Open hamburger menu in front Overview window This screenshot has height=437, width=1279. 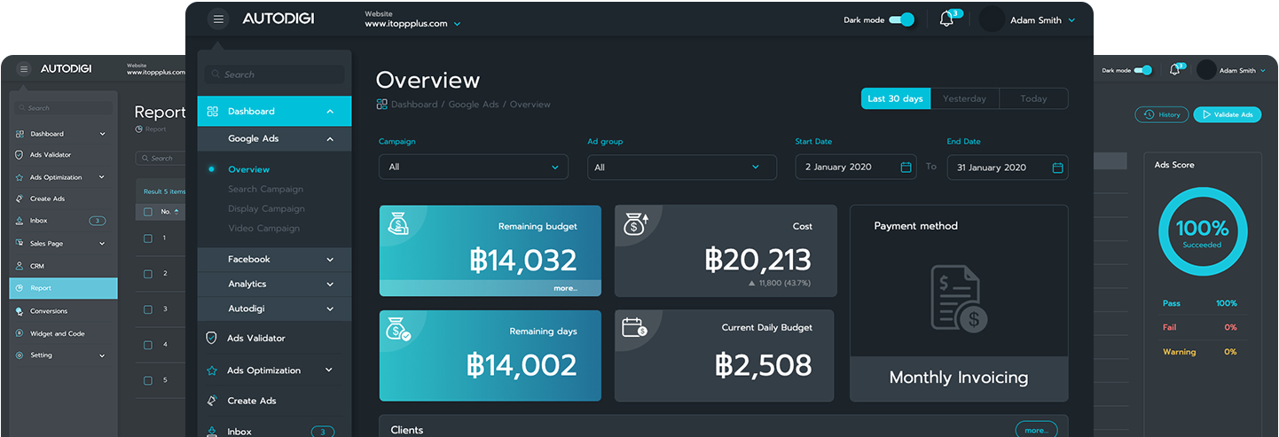pos(218,20)
